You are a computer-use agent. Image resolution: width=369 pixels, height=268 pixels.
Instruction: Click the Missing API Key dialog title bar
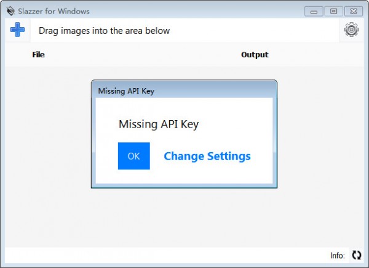184,91
